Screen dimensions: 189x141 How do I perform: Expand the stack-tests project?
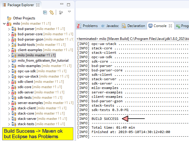(x=9, y=124)
